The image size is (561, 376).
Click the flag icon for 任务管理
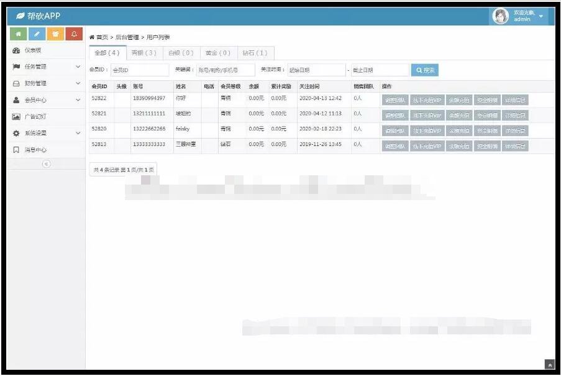16,67
